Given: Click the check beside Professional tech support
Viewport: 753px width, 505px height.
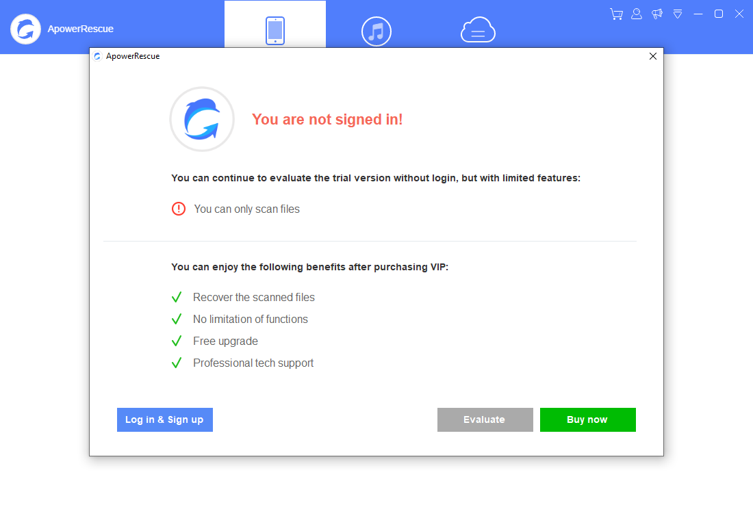Looking at the screenshot, I should point(177,363).
